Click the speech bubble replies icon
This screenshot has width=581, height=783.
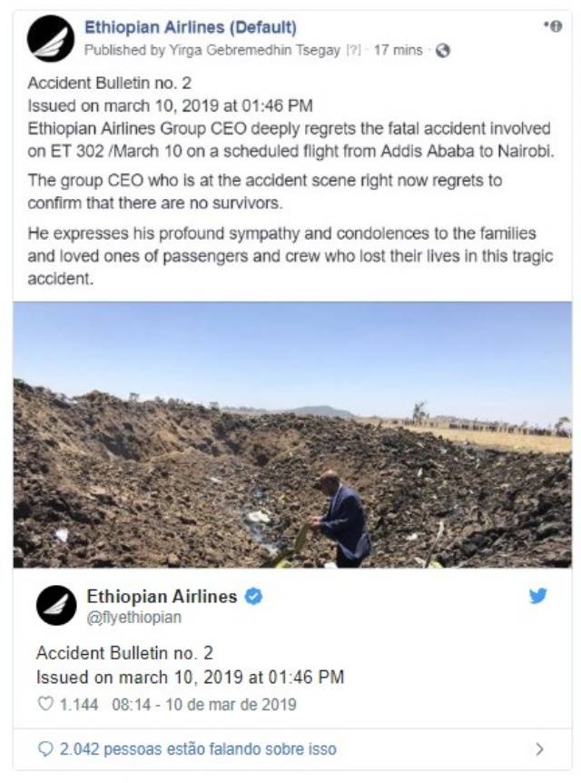[45, 749]
